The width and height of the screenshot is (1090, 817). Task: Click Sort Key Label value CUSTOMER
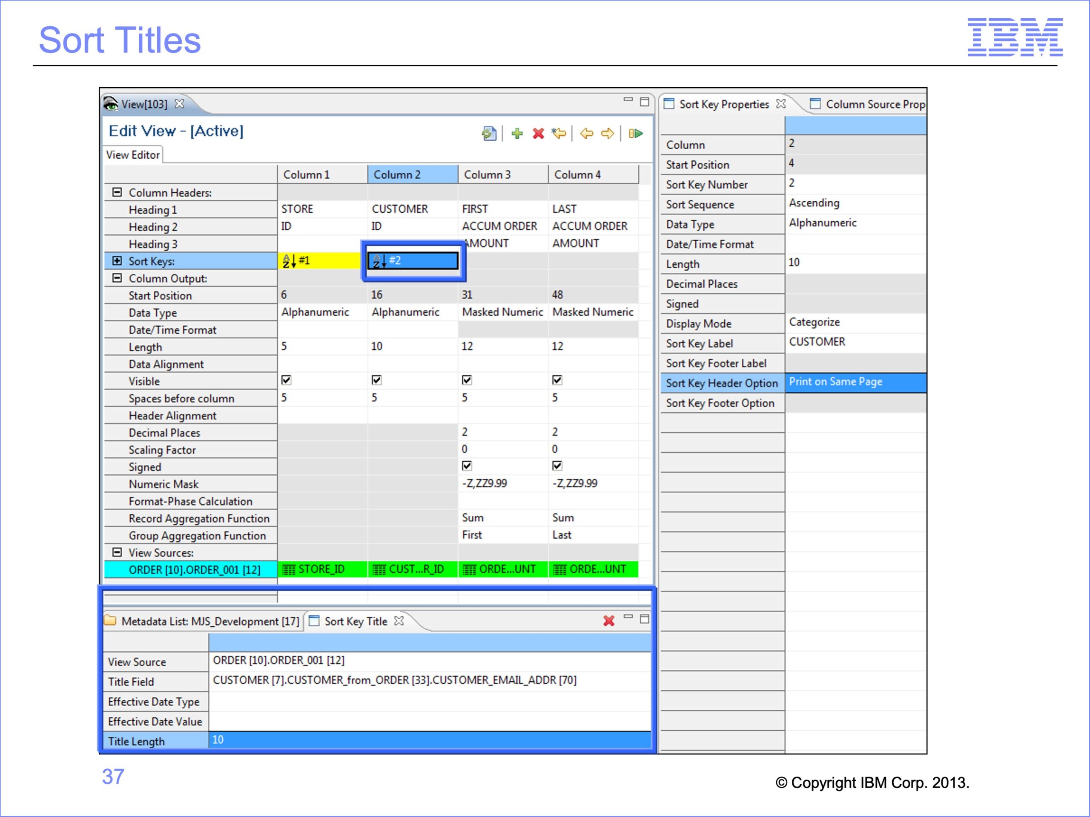point(855,342)
